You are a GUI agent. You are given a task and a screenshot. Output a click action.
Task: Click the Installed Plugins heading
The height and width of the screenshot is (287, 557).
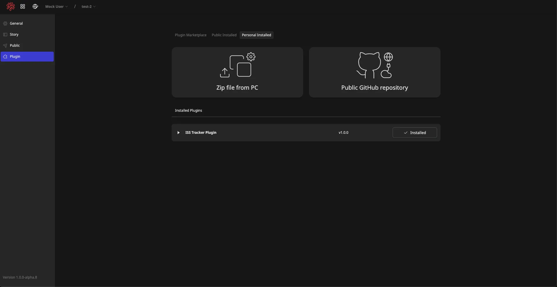tap(188, 111)
